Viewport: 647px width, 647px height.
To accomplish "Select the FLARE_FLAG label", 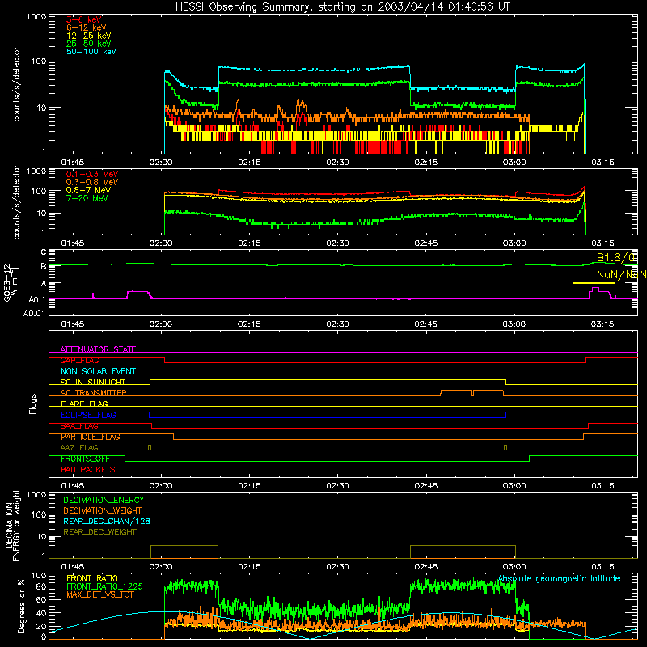I will pos(84,404).
